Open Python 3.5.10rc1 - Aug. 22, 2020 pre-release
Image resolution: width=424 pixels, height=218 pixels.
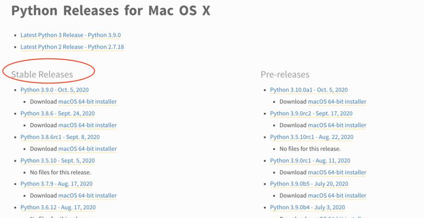click(x=312, y=137)
